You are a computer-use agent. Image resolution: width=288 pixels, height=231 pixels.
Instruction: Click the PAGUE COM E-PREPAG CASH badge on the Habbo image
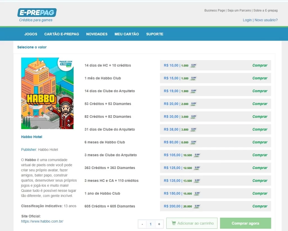(x=66, y=63)
